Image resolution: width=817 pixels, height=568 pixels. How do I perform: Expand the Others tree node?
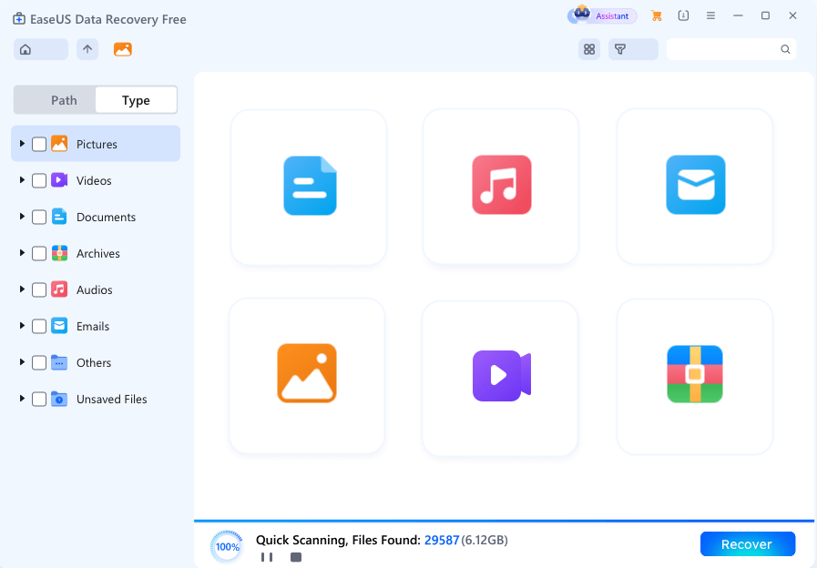[x=22, y=362]
